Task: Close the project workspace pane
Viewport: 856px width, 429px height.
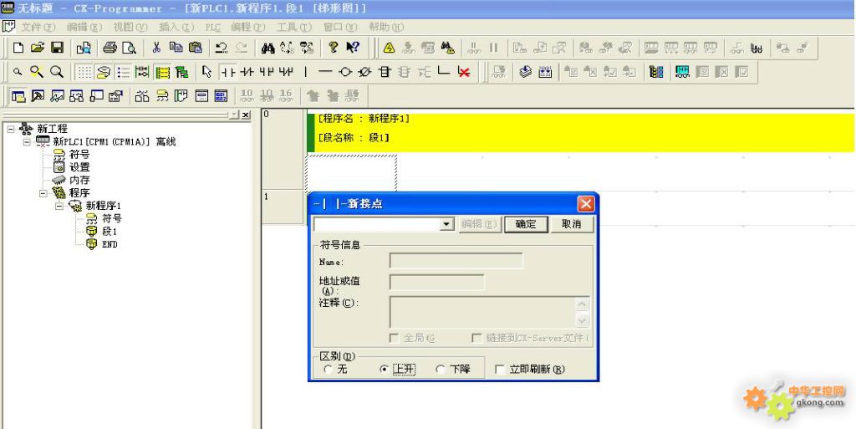Action: [246, 115]
